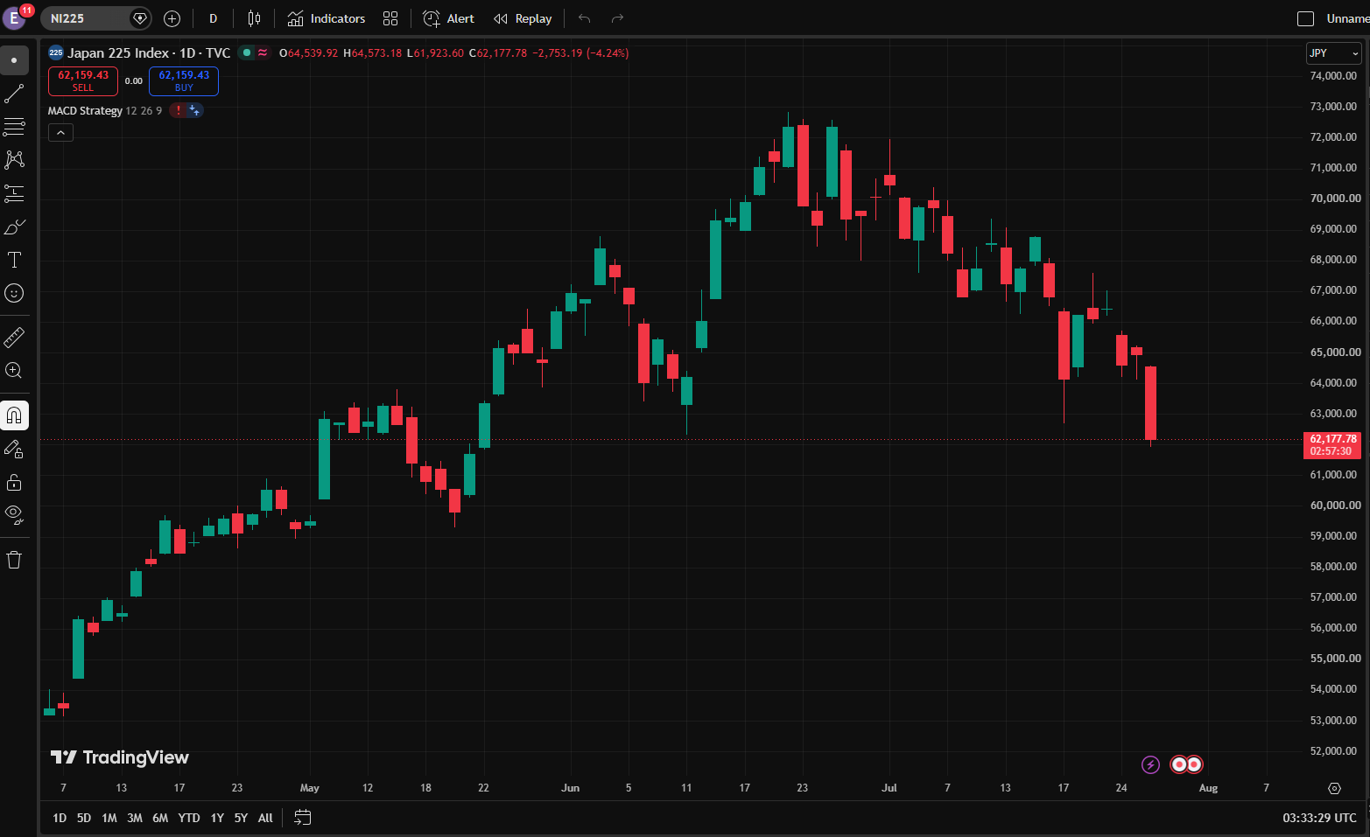Viewport: 1370px width, 837px height.
Task: Open the JPY currency dropdown
Action: [1334, 53]
